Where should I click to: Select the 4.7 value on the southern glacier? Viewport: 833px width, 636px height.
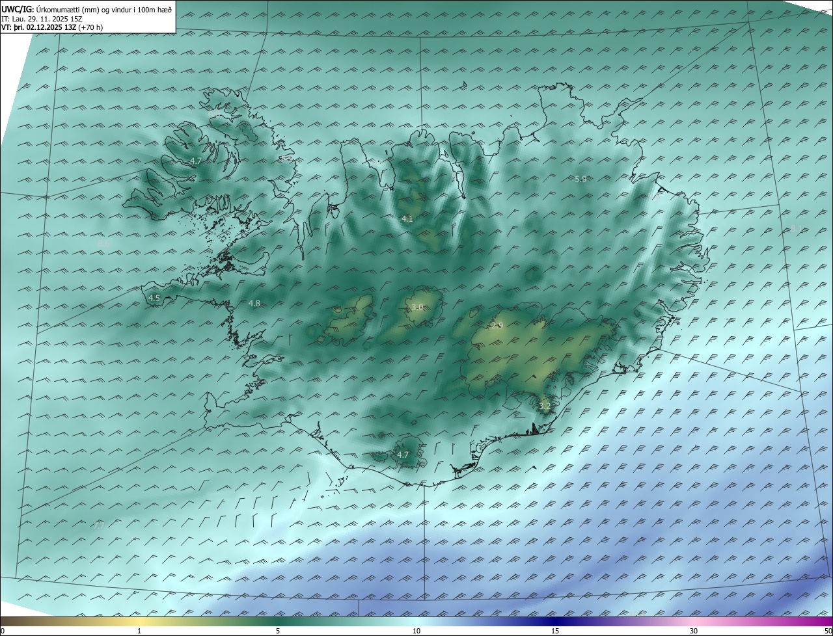click(403, 455)
